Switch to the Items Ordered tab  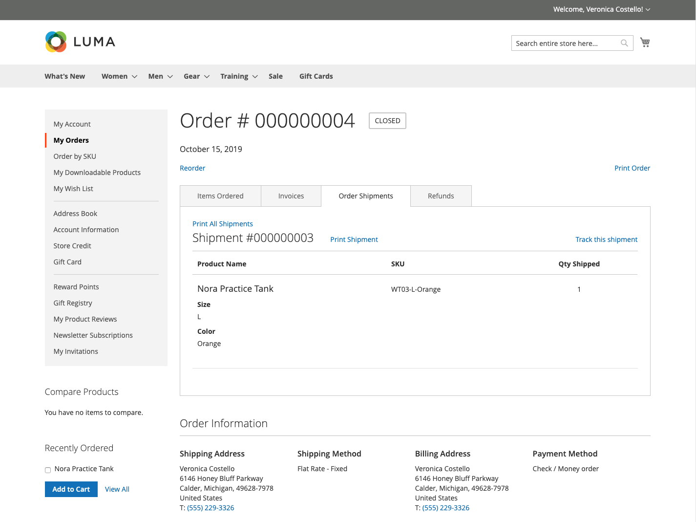point(220,196)
